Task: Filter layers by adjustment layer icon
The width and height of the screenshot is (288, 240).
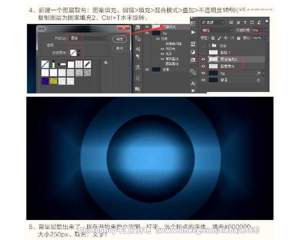Action: (x=238, y=22)
